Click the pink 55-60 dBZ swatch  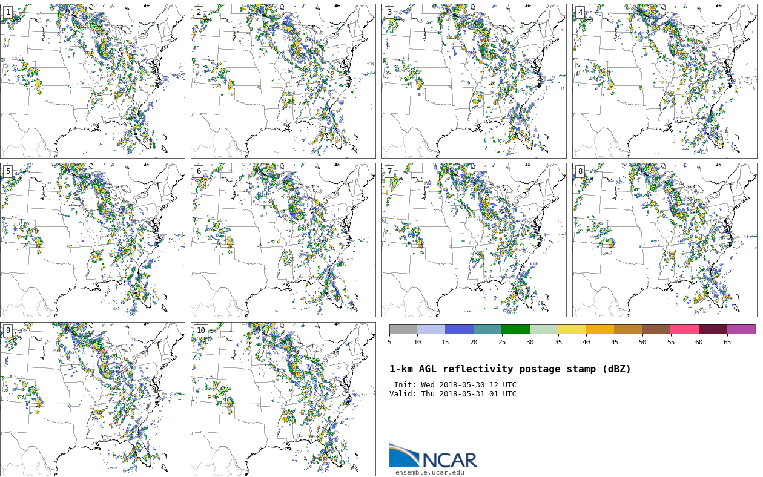(684, 329)
